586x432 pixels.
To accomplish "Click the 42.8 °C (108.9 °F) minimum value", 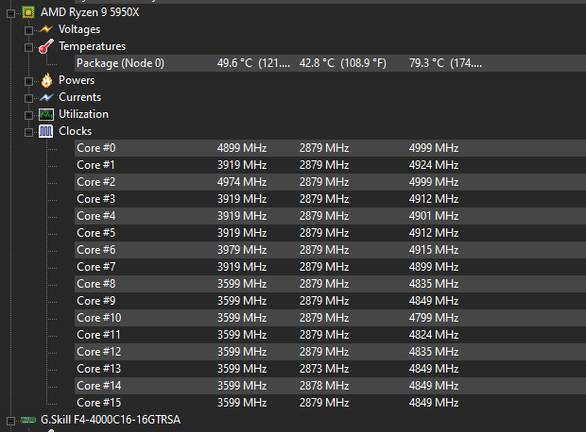I will pyautogui.click(x=343, y=63).
